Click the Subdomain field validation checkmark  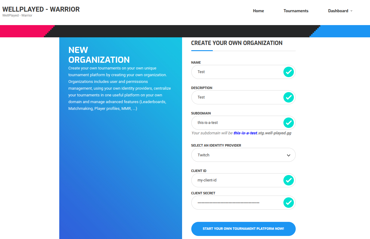288,123
